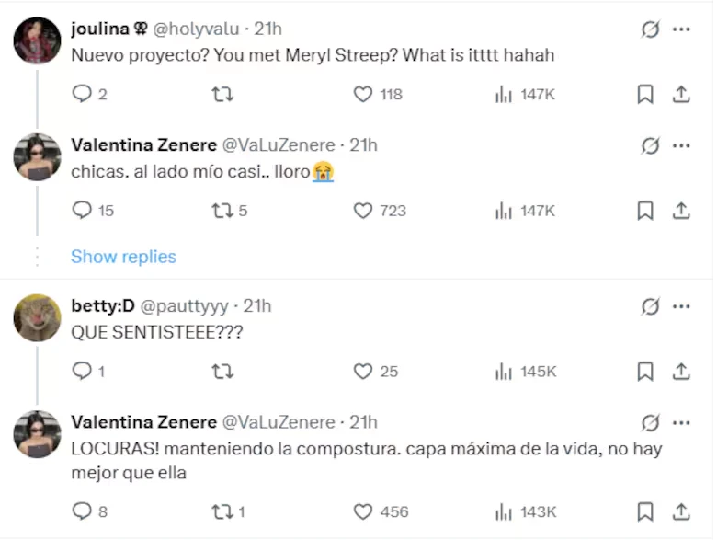
Task: Open more options menu on betty:D's tweet
Action: click(x=681, y=306)
